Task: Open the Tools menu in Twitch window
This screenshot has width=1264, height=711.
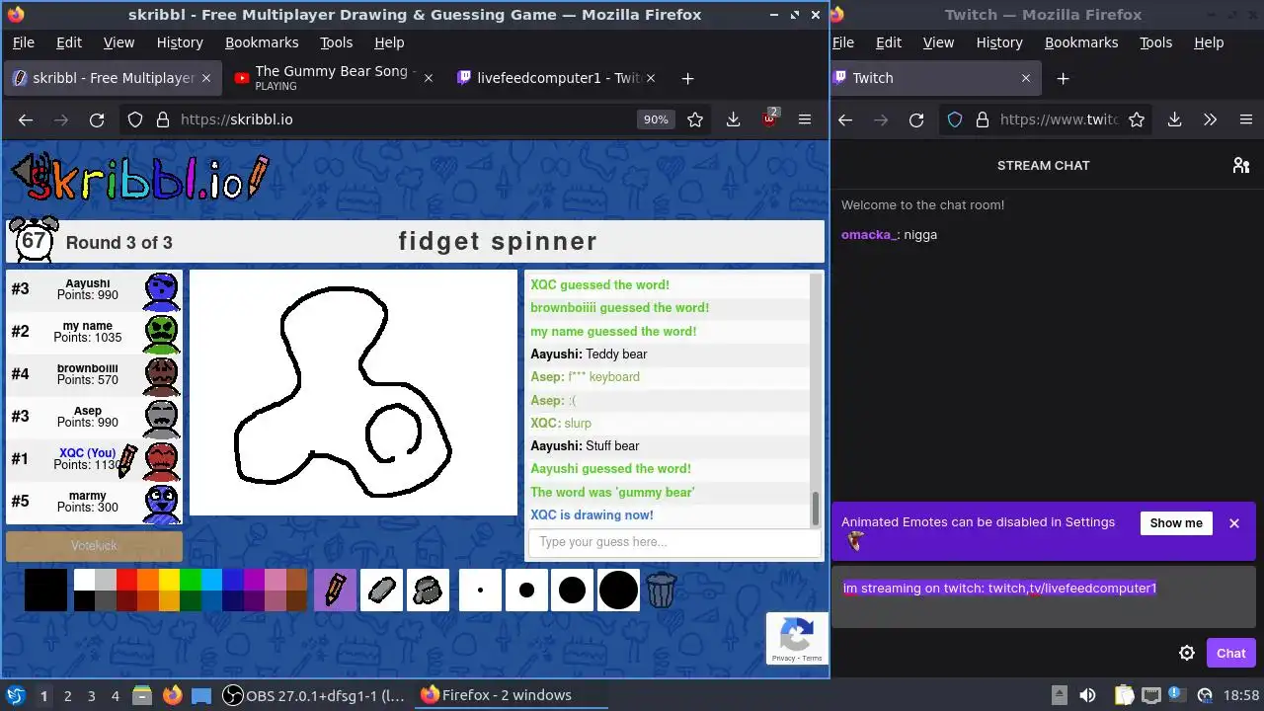Action: (x=1155, y=42)
